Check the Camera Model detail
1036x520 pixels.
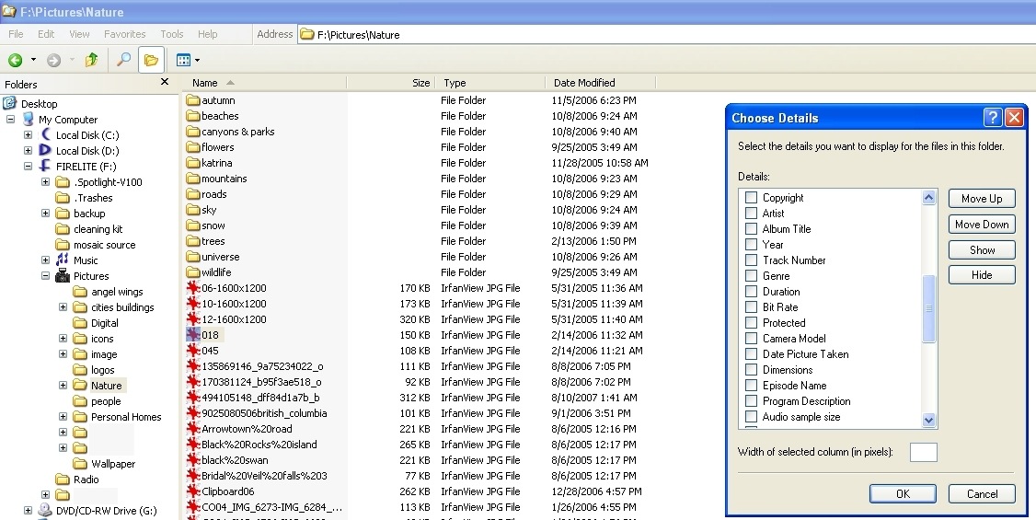click(751, 339)
